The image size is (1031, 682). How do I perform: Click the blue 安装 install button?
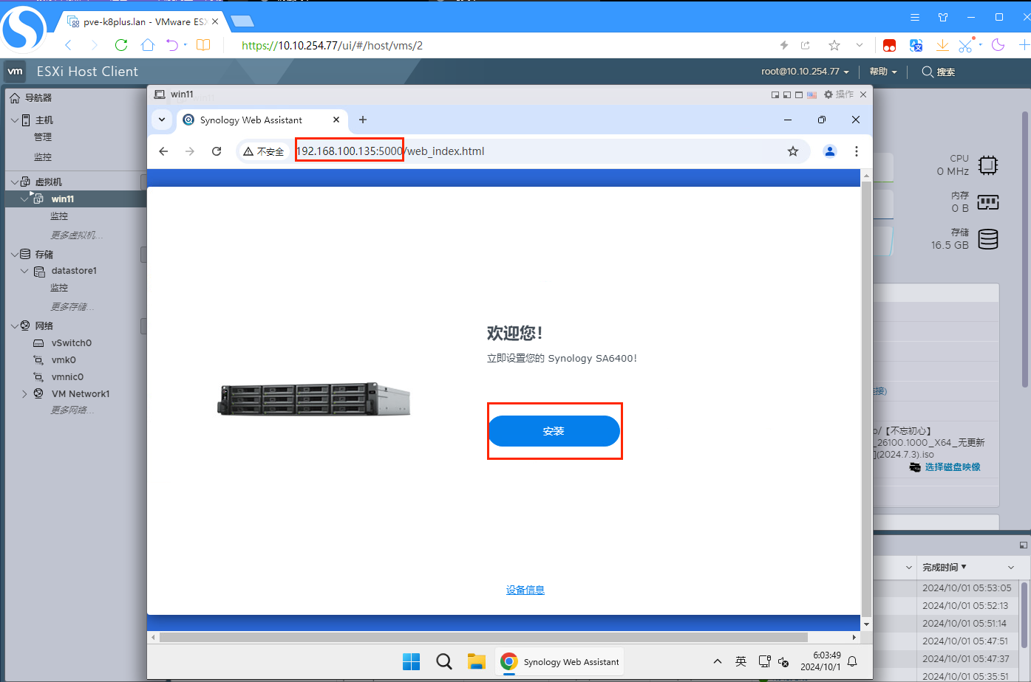[554, 431]
